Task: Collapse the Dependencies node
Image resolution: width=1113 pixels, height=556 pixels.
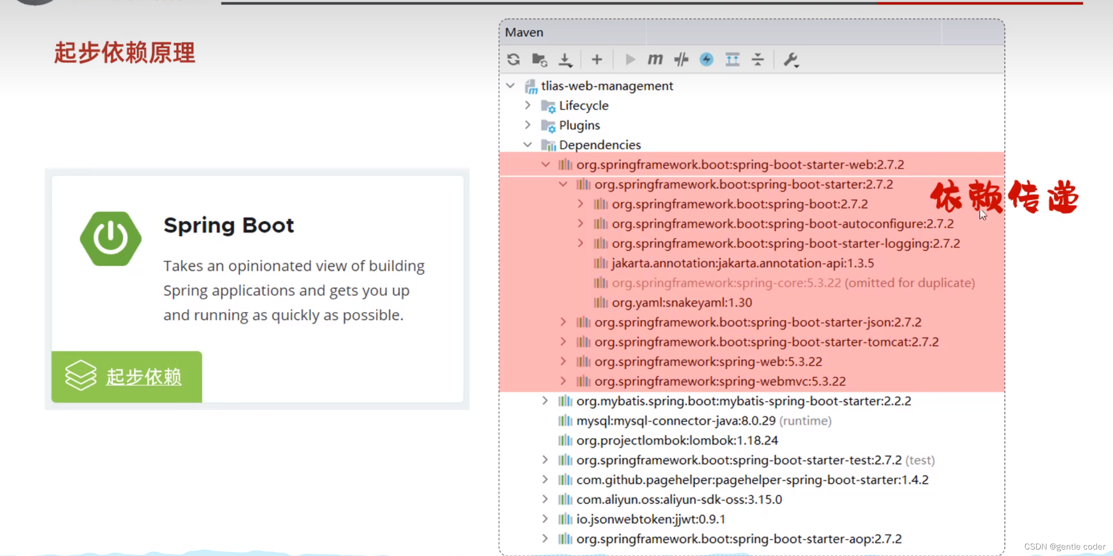Action: pyautogui.click(x=527, y=145)
